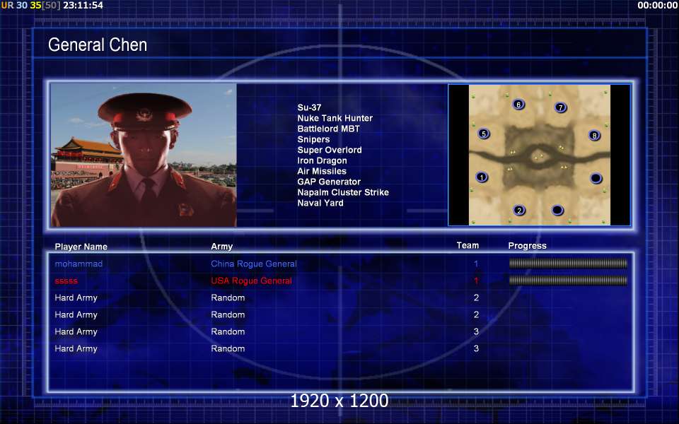Click the 00:00:00 timer at top right
The width and height of the screenshot is (679, 424).
tap(657, 6)
